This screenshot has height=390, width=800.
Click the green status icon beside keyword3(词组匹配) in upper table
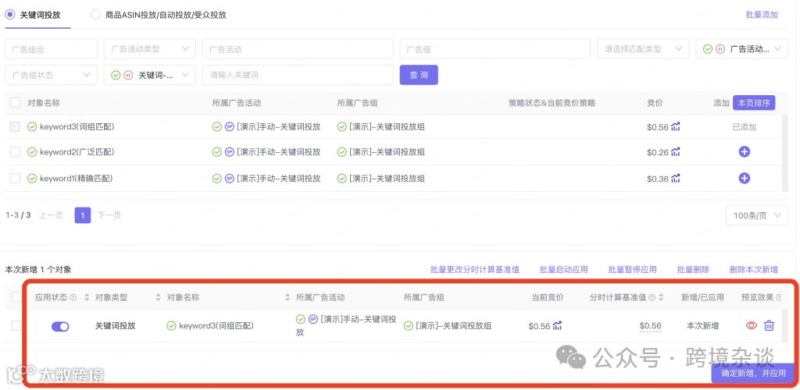(32, 127)
